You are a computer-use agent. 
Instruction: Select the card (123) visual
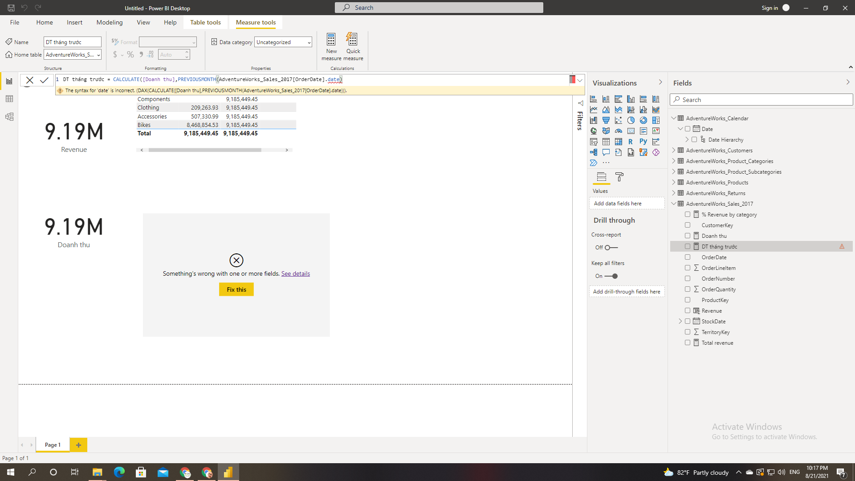(631, 131)
